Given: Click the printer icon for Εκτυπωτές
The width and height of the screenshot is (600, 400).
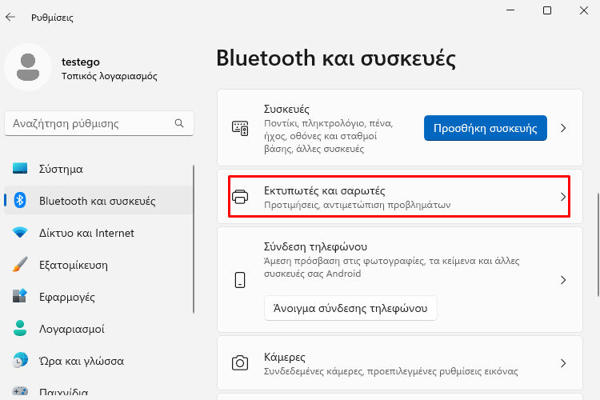Looking at the screenshot, I should (240, 197).
